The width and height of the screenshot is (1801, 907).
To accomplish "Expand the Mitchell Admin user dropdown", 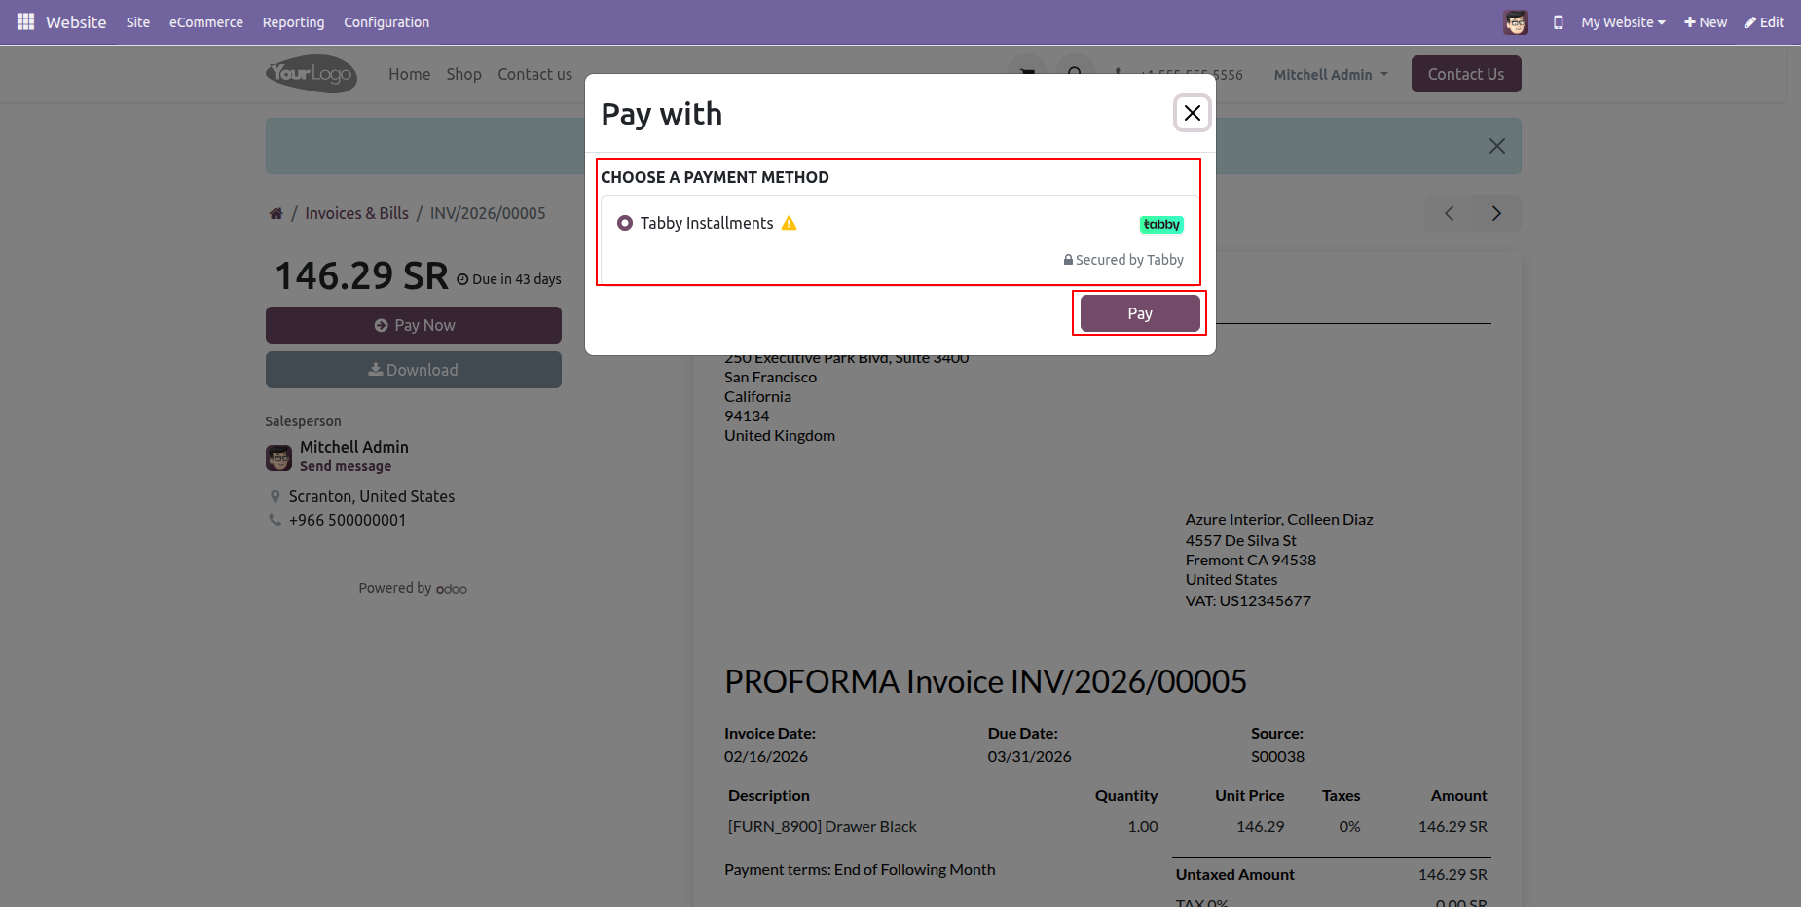I will click(1331, 75).
